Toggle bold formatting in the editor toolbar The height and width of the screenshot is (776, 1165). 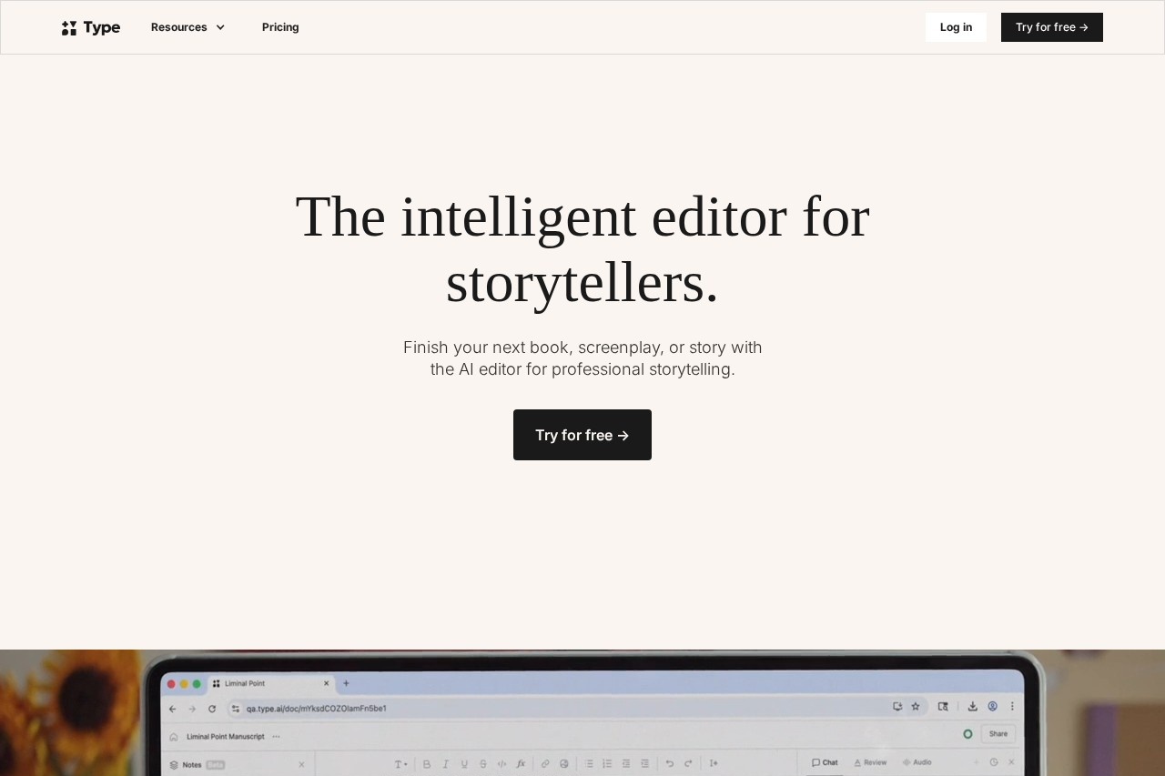pos(427,763)
